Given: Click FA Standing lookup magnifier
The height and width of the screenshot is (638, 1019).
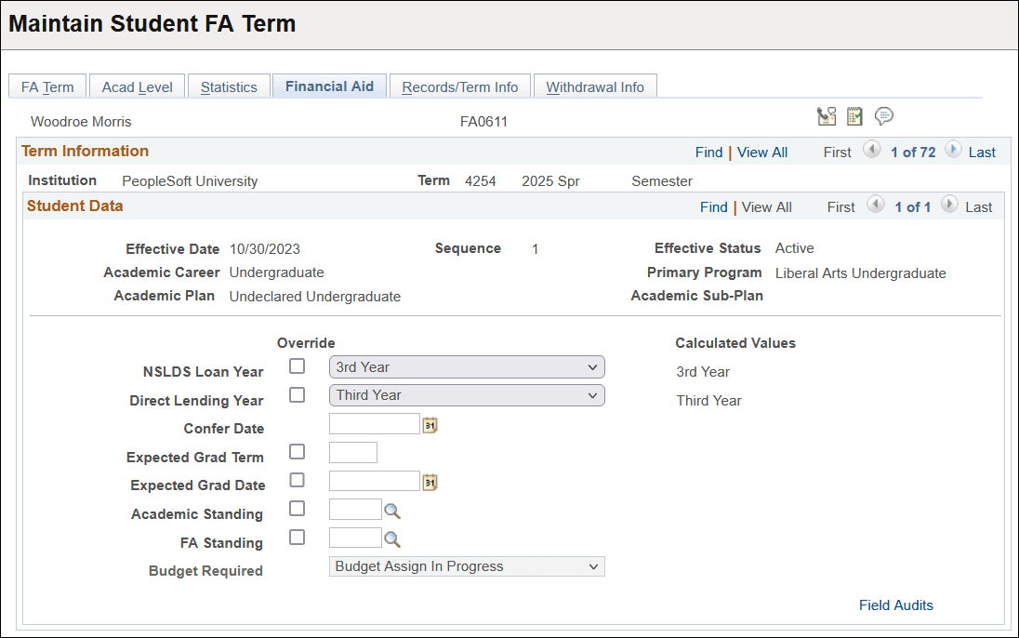Looking at the screenshot, I should click(391, 539).
